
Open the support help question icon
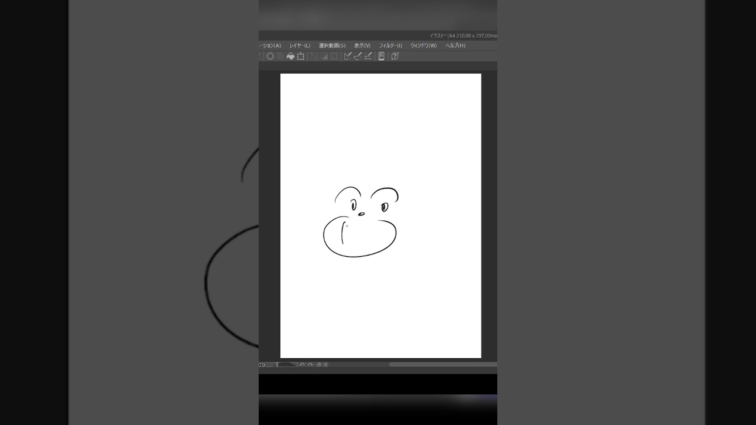coord(395,56)
